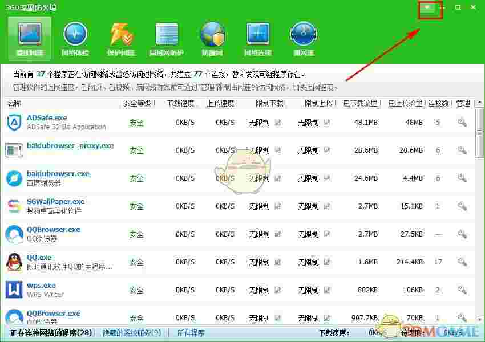Screen dimensions: 485x342
Task: Click connection count 17 for QQ.exe
Action: pyautogui.click(x=438, y=262)
